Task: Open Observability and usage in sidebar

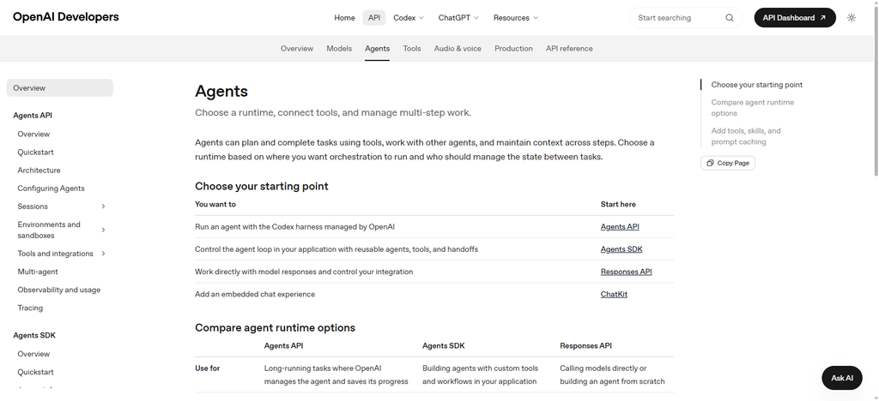Action: coord(59,290)
